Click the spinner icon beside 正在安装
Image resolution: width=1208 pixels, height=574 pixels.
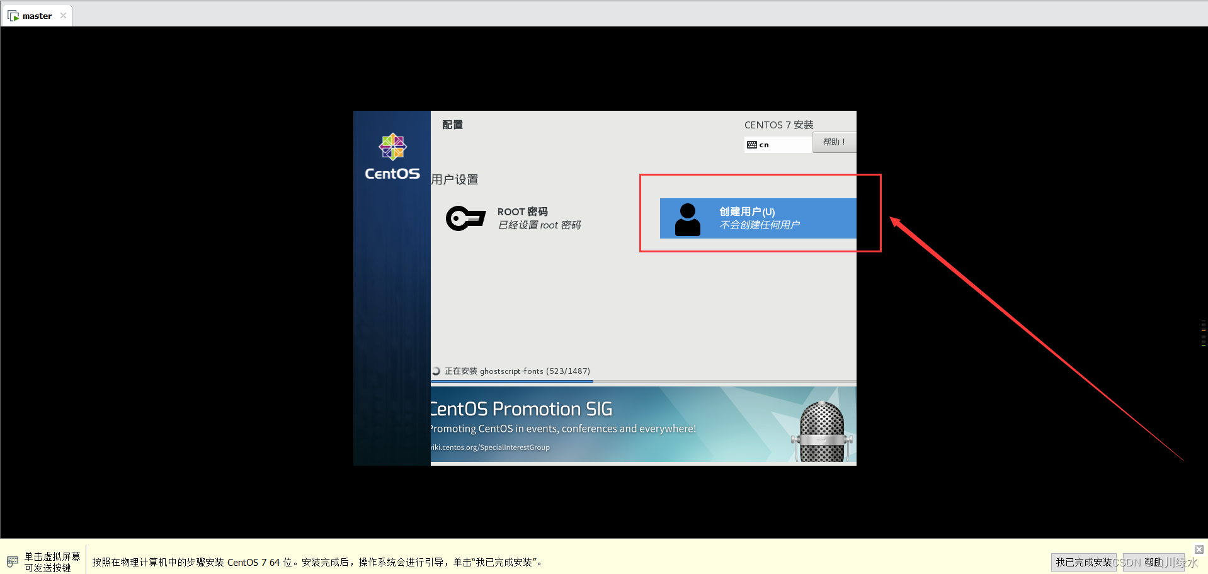(x=436, y=371)
